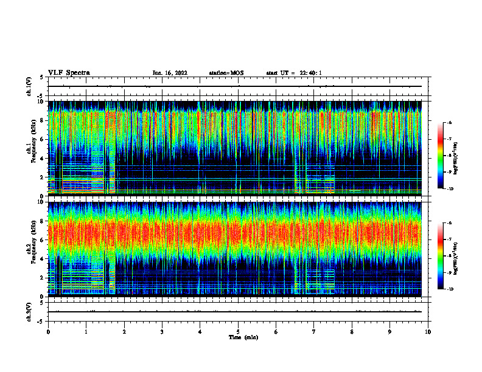Click the "10" tick on the Time axis
This screenshot has height=372, width=482.
[428, 332]
